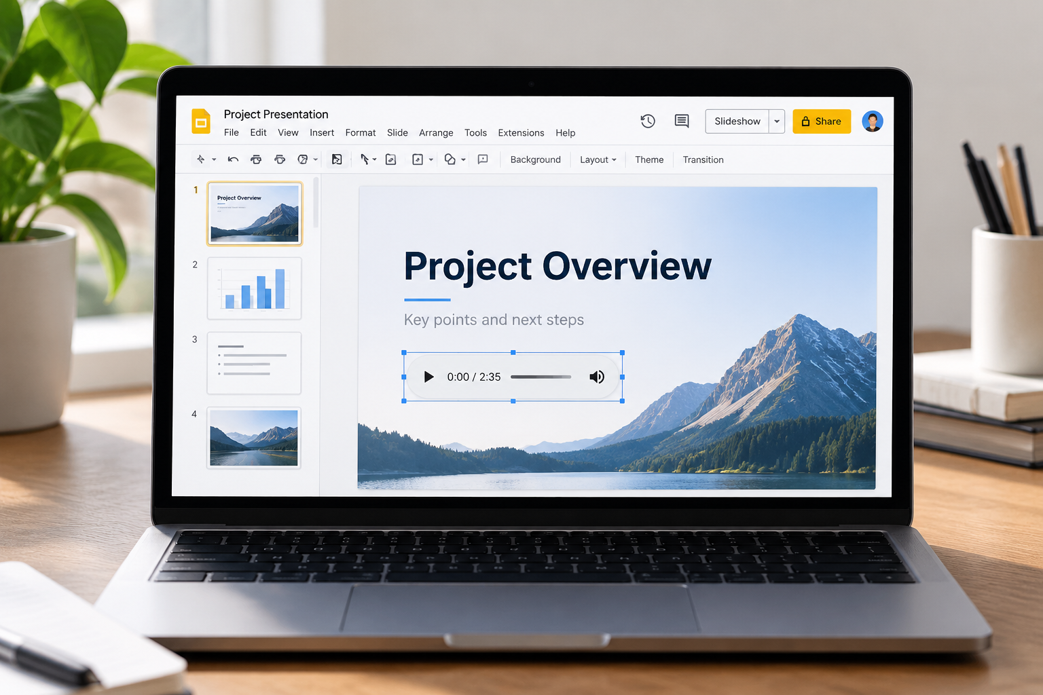The image size is (1043, 695).
Task: Open the File menu
Action: [232, 133]
